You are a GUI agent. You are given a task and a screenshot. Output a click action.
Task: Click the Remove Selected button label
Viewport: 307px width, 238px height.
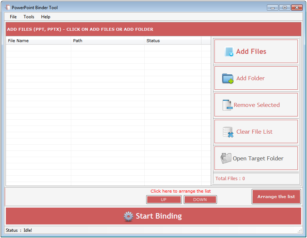[257, 105]
